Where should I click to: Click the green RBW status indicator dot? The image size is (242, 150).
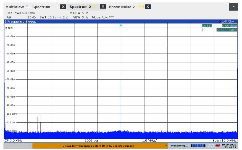click(x=71, y=13)
